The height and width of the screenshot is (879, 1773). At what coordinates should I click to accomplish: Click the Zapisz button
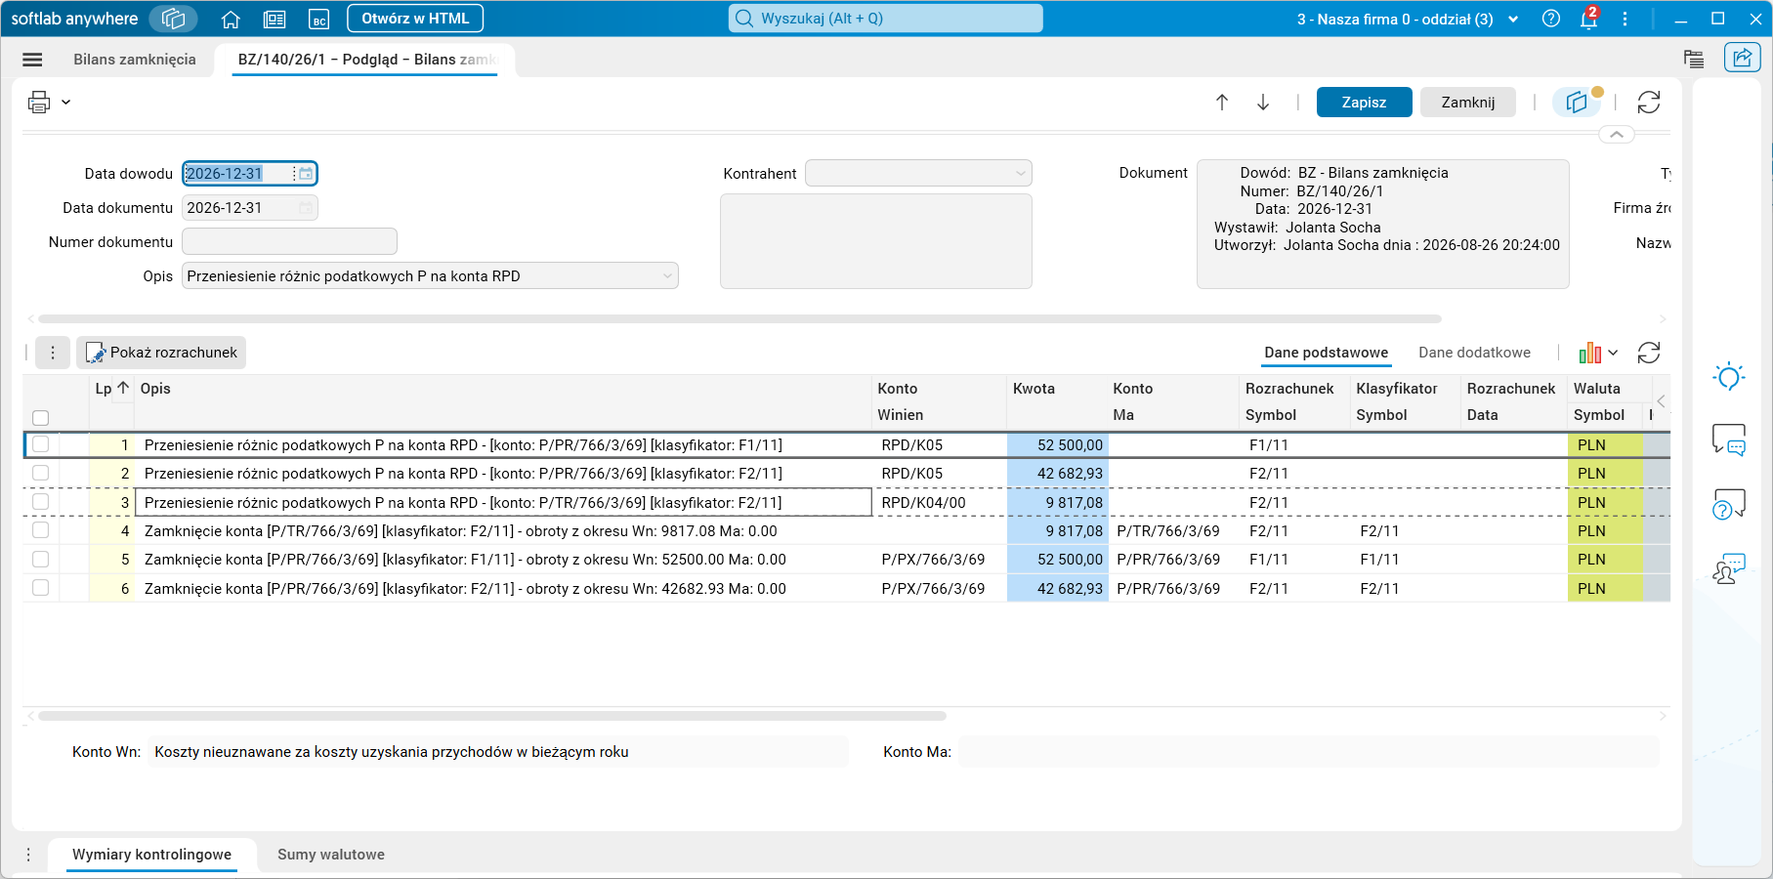coord(1364,103)
